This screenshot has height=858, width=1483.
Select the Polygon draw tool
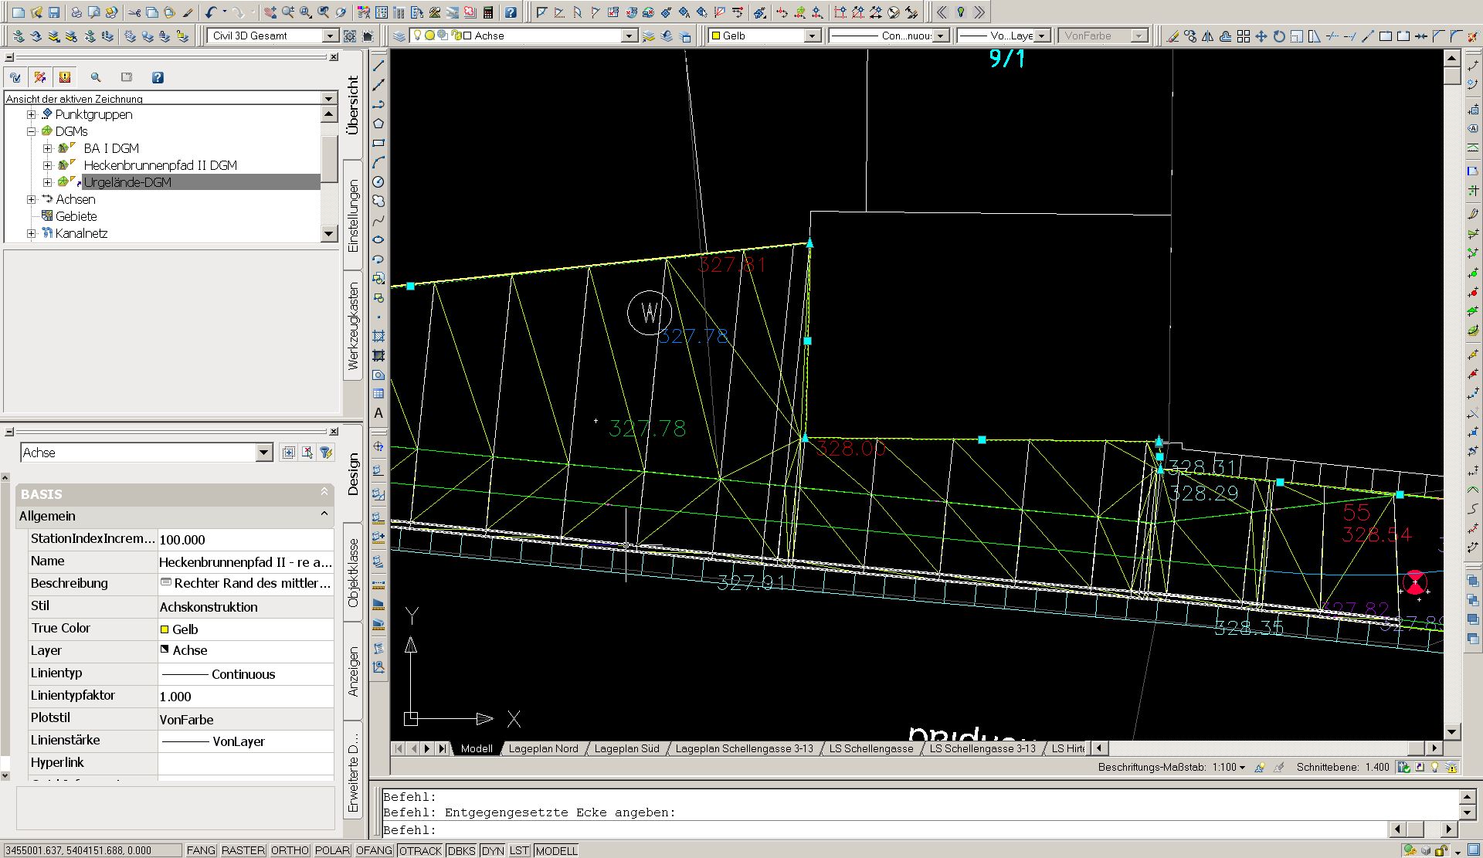click(x=378, y=124)
